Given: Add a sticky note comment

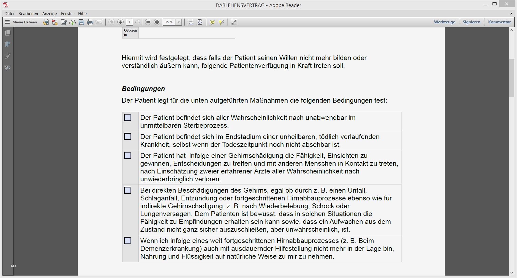Looking at the screenshot, I should coord(212,22).
